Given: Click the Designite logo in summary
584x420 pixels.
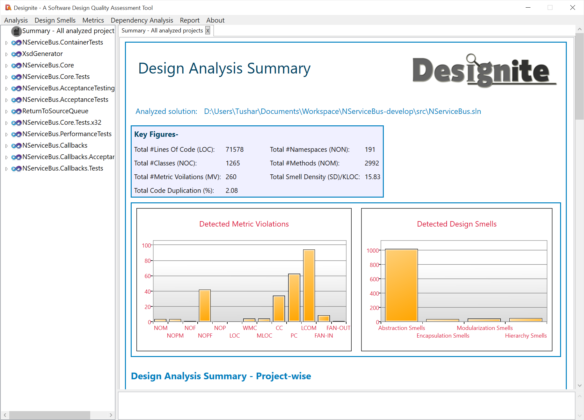Looking at the screenshot, I should pyautogui.click(x=485, y=71).
